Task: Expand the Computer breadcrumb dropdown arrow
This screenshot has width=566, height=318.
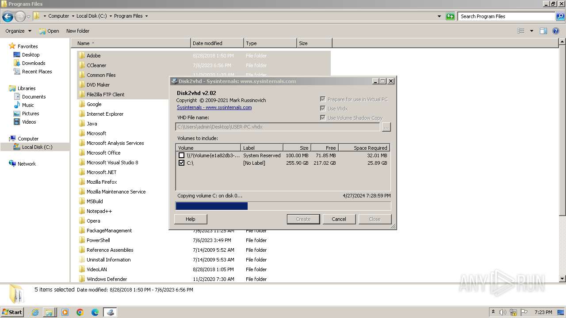Action: [x=73, y=16]
